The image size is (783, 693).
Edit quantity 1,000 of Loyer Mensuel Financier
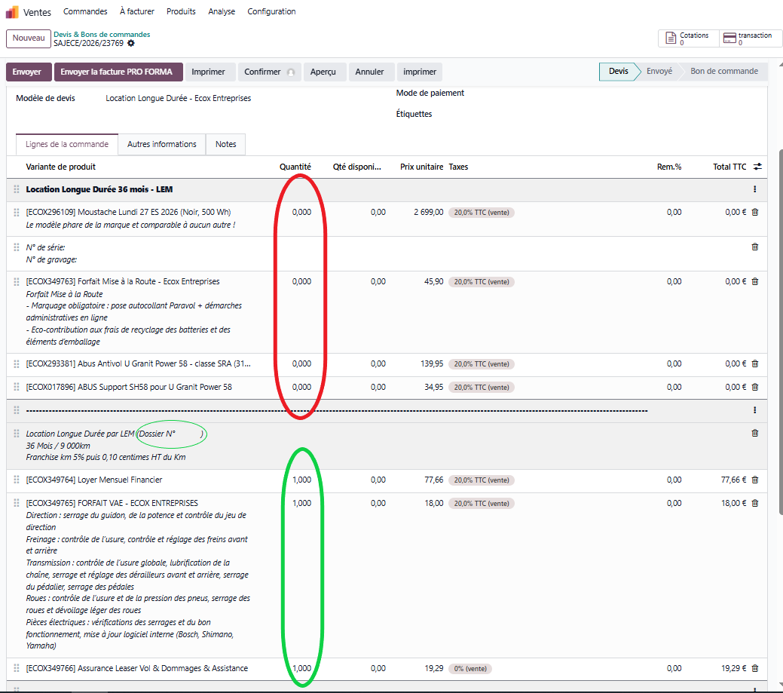pos(301,480)
